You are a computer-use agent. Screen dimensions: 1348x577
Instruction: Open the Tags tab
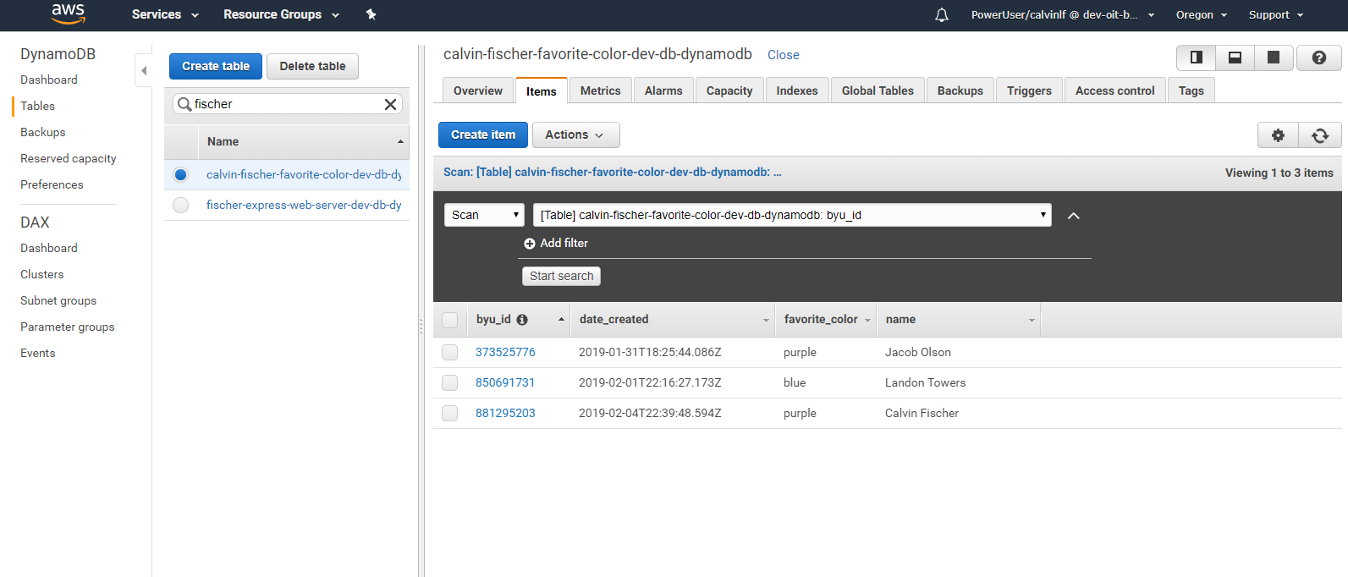click(x=1191, y=91)
